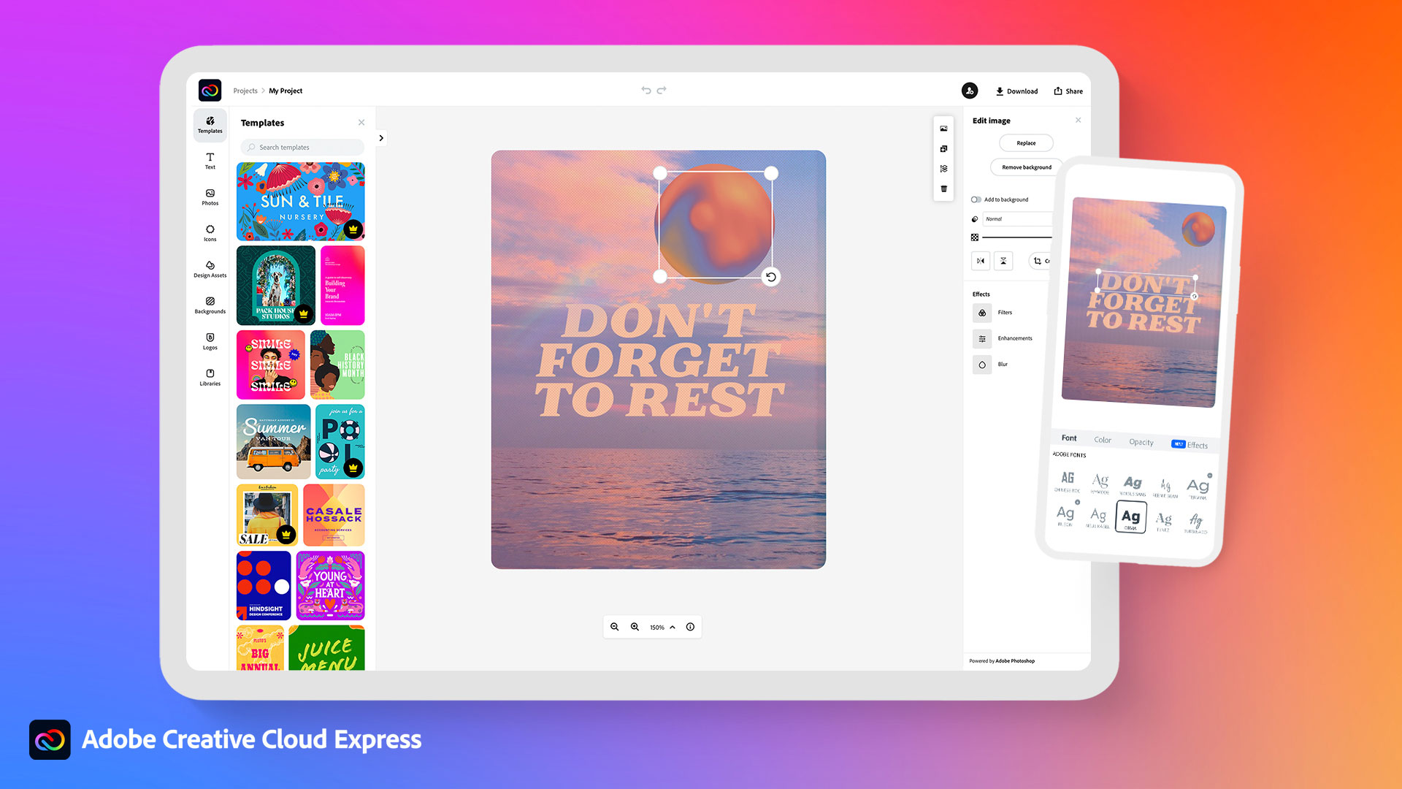Click the Filters effects icon
This screenshot has width=1402, height=789.
pos(981,312)
